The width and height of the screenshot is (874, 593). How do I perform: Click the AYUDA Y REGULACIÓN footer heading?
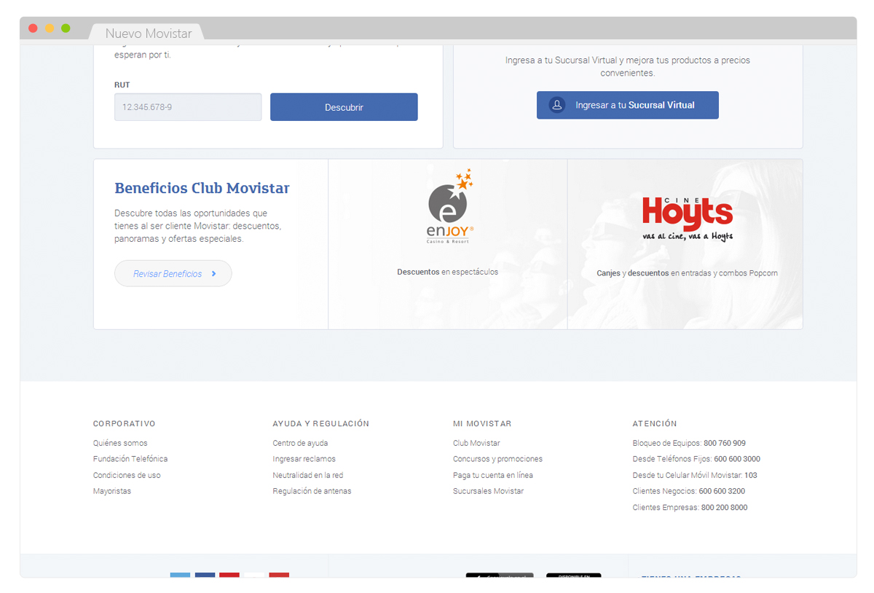coord(321,423)
